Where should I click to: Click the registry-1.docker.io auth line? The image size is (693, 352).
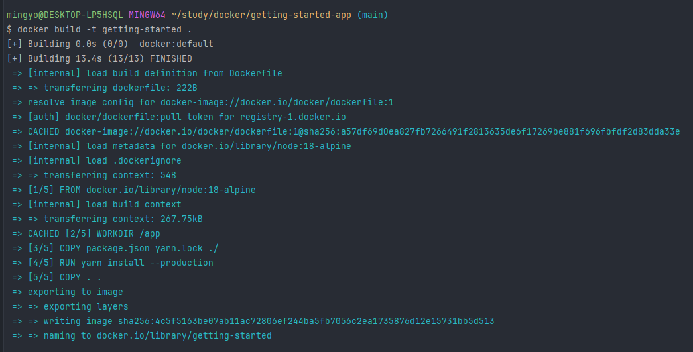[179, 117]
